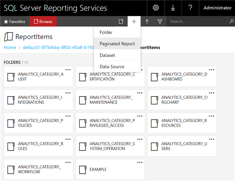Click the ANALYTICS_CATEGORY_AUDIT folder name
Image resolution: width=235 pixels, height=181 pixels.
coord(41,76)
